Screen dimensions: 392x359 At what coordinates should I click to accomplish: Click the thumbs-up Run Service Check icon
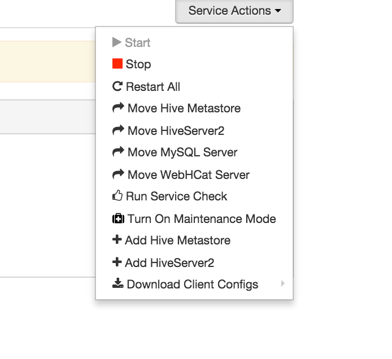click(x=117, y=196)
